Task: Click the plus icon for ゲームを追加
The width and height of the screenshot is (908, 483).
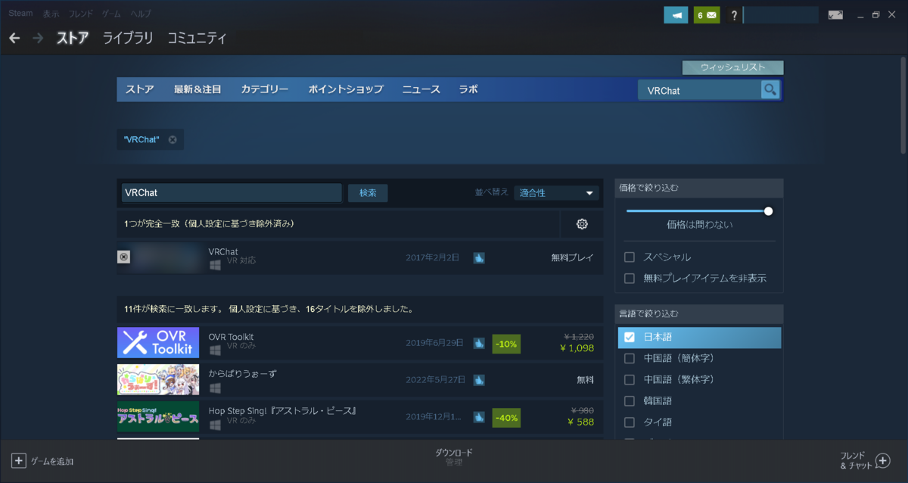Action: coord(18,460)
